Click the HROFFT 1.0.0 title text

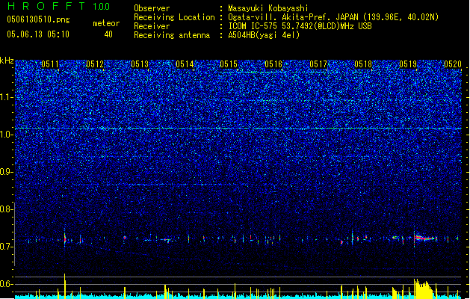click(58, 6)
